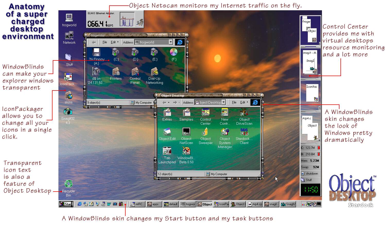
Task: Launch Object Sweeper
Action: click(x=206, y=136)
